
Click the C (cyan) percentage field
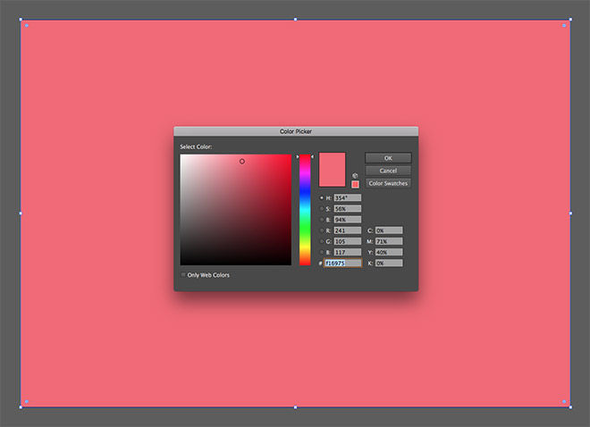click(x=389, y=230)
